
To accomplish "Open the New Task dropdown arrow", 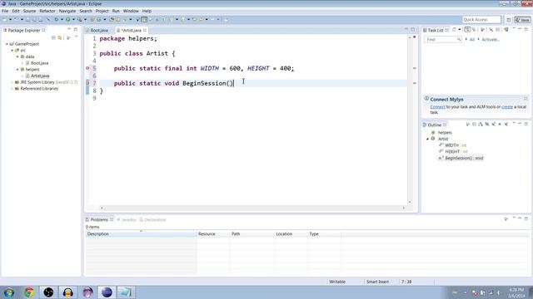I will (460, 30).
